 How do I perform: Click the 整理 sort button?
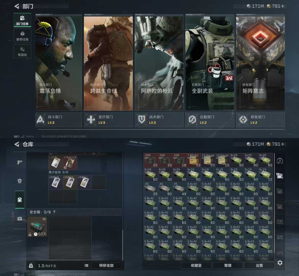click(x=228, y=266)
